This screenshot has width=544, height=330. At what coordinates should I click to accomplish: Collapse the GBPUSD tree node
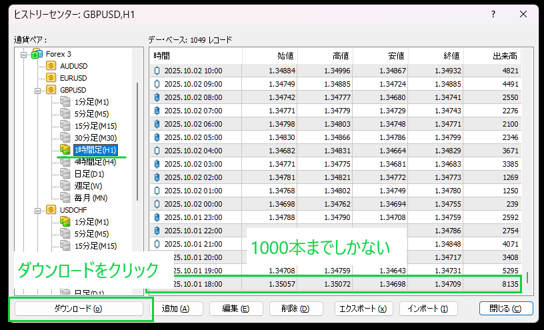point(38,90)
